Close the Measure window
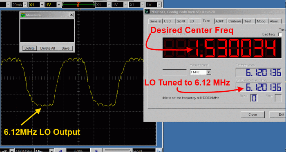286x152 pixels. point(71,15)
